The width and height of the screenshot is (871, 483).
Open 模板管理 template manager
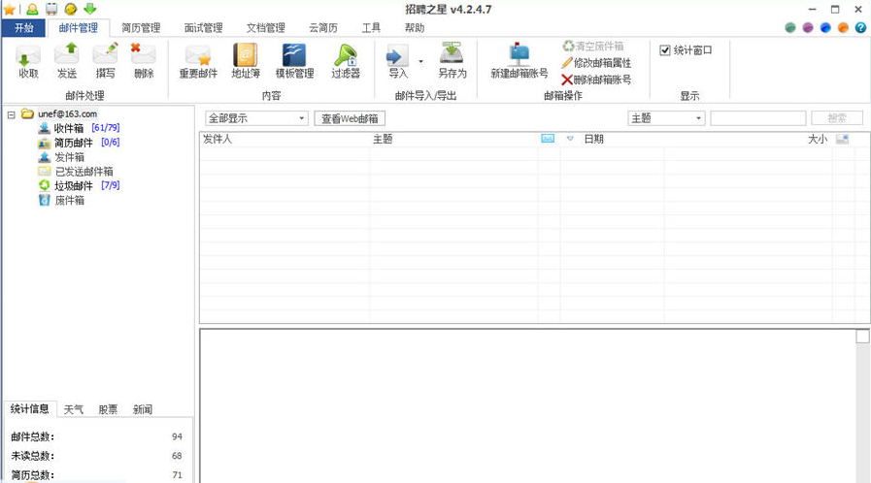[x=294, y=61]
